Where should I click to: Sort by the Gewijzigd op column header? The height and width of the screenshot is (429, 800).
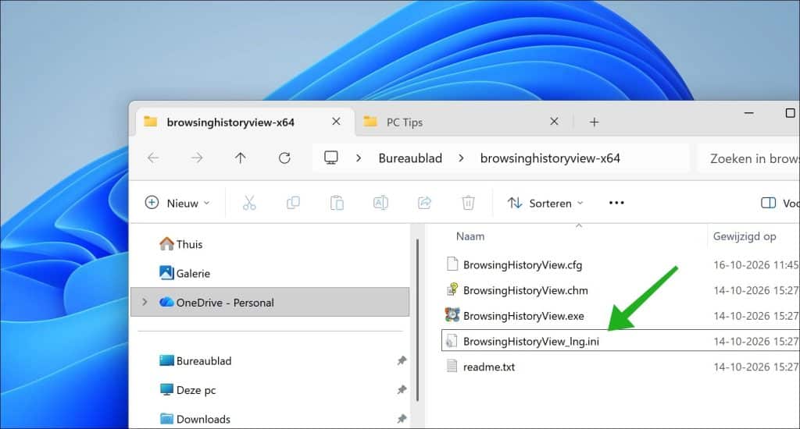tap(745, 236)
